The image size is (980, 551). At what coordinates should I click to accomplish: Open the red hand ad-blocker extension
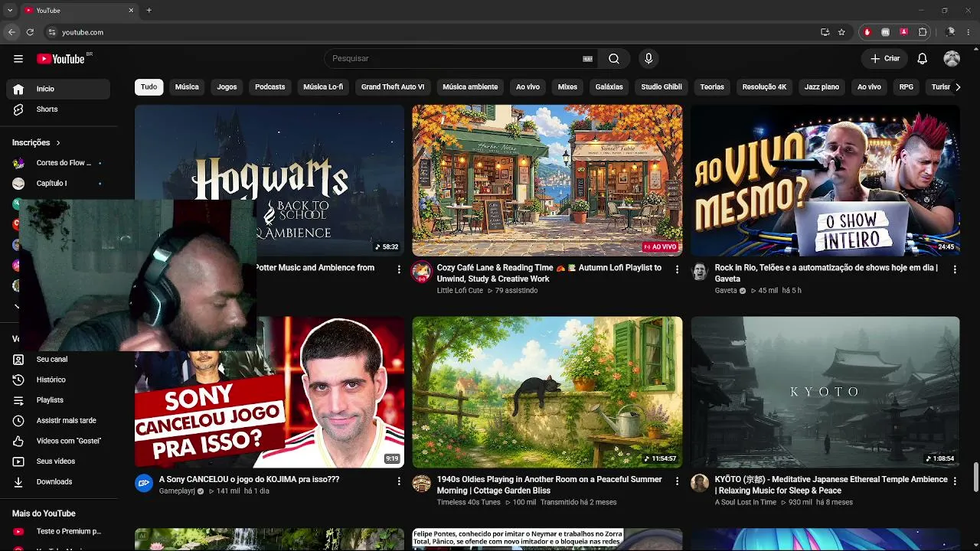click(867, 32)
